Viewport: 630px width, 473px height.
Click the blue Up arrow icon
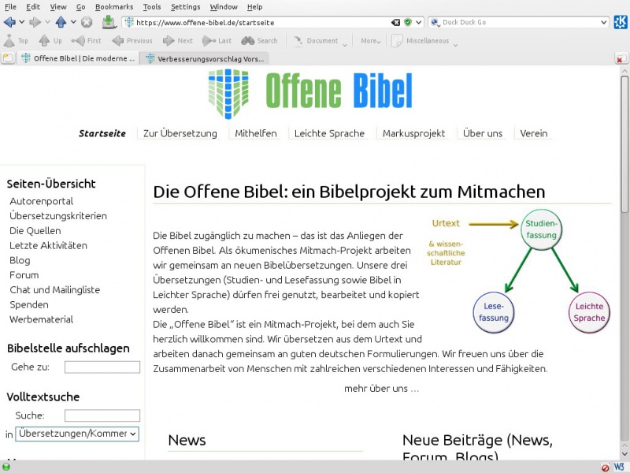pyautogui.click(x=61, y=21)
